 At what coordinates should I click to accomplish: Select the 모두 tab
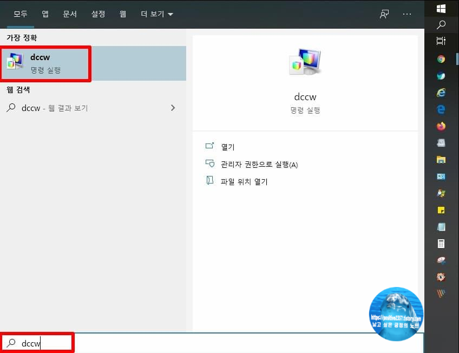(21, 14)
